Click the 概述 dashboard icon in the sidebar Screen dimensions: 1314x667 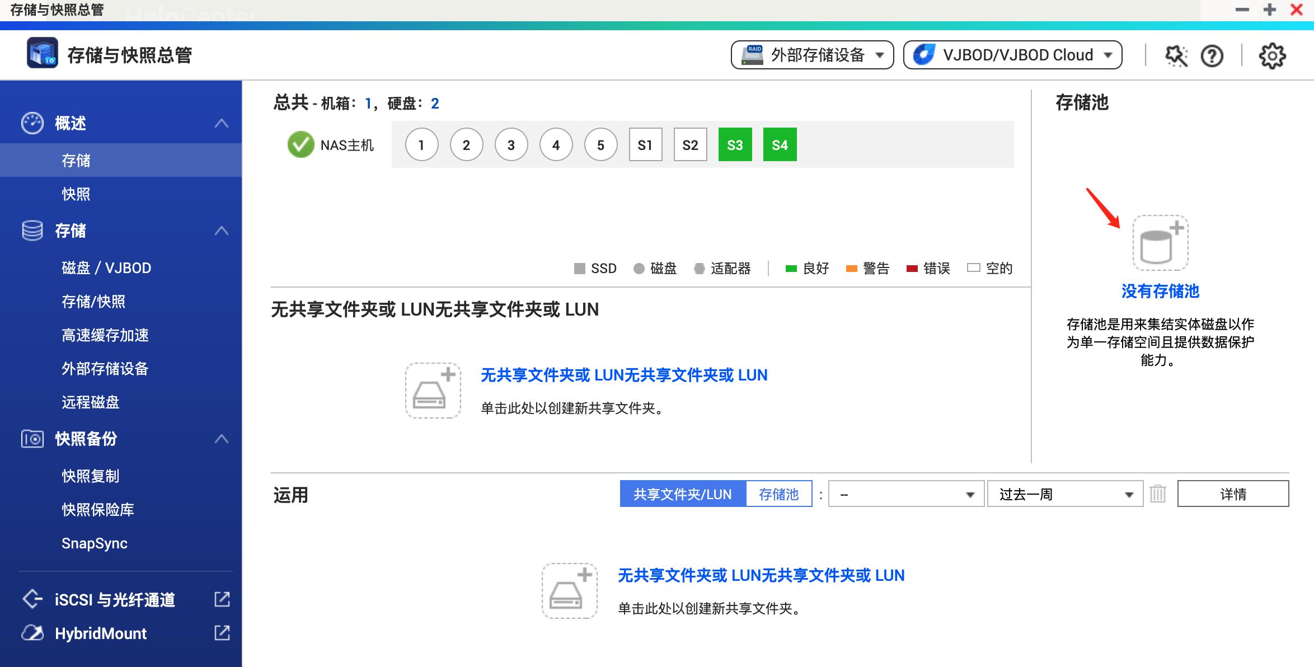32,123
